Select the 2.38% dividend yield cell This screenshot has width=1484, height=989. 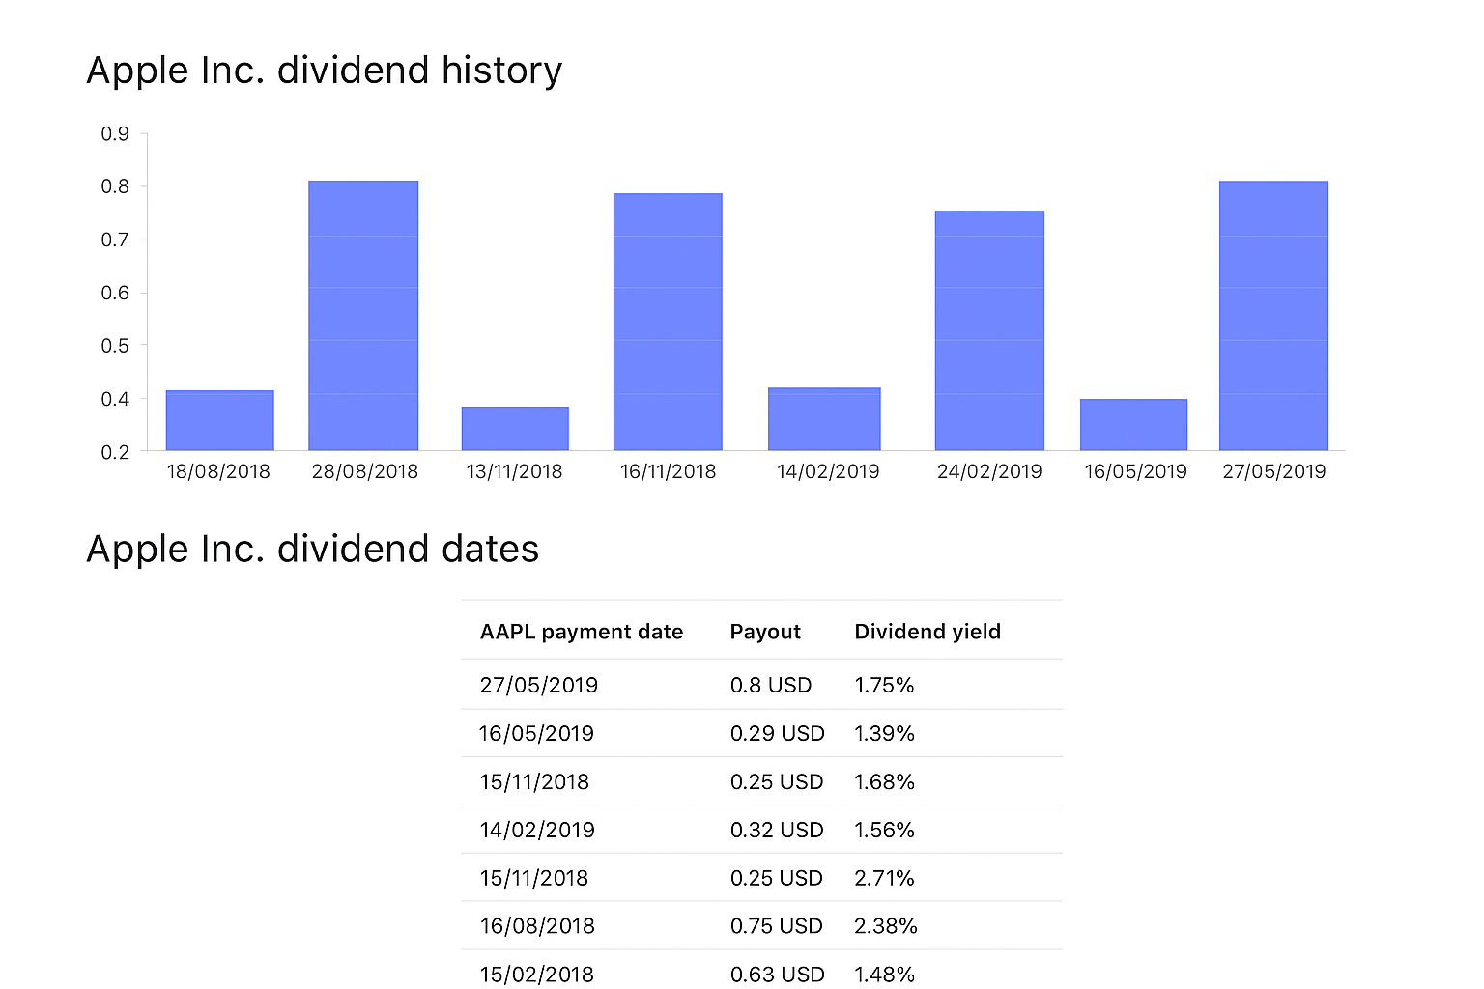(x=886, y=926)
